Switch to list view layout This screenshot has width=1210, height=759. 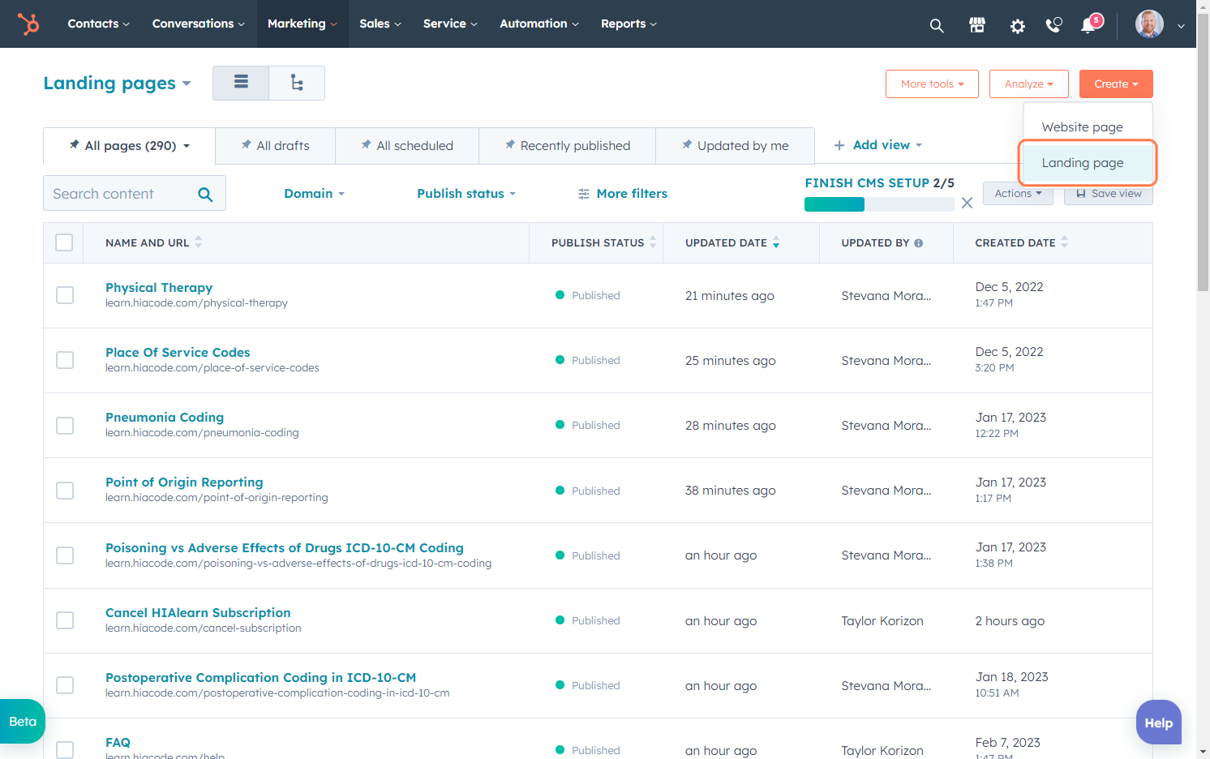click(x=241, y=83)
